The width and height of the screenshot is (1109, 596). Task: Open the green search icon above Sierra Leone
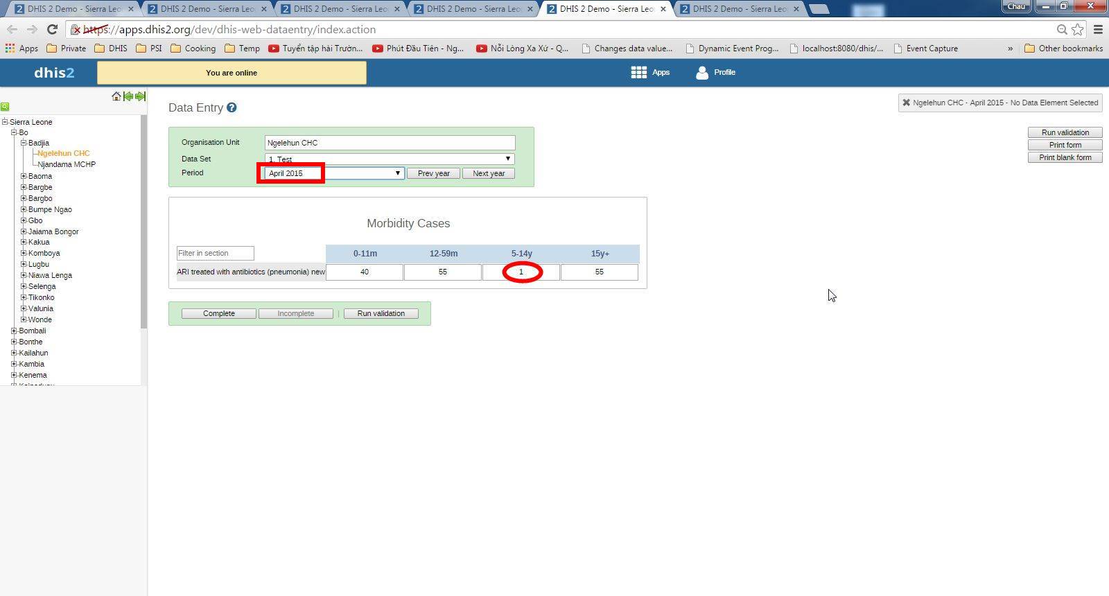(x=5, y=107)
